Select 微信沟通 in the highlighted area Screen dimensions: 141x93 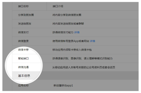click(x=23, y=67)
